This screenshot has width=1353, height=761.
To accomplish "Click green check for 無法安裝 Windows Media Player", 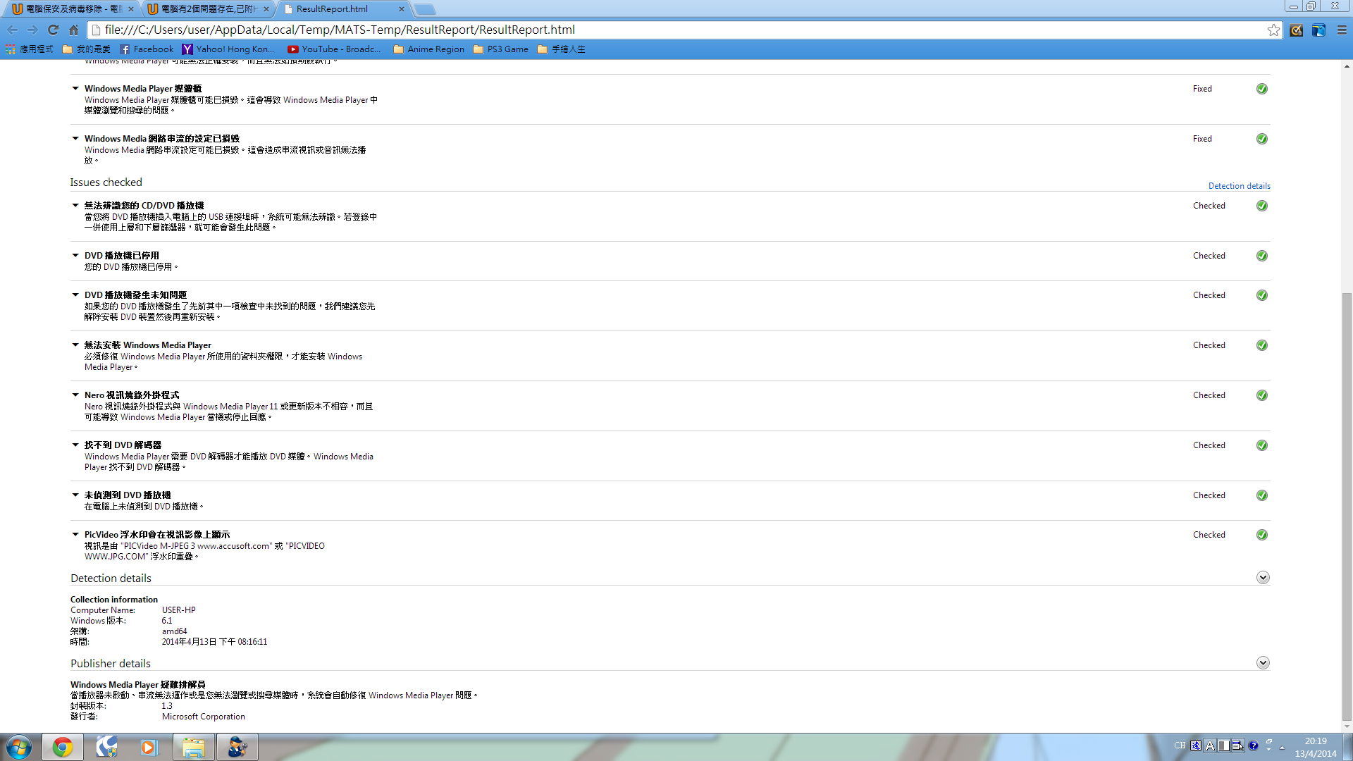I will pyautogui.click(x=1262, y=345).
